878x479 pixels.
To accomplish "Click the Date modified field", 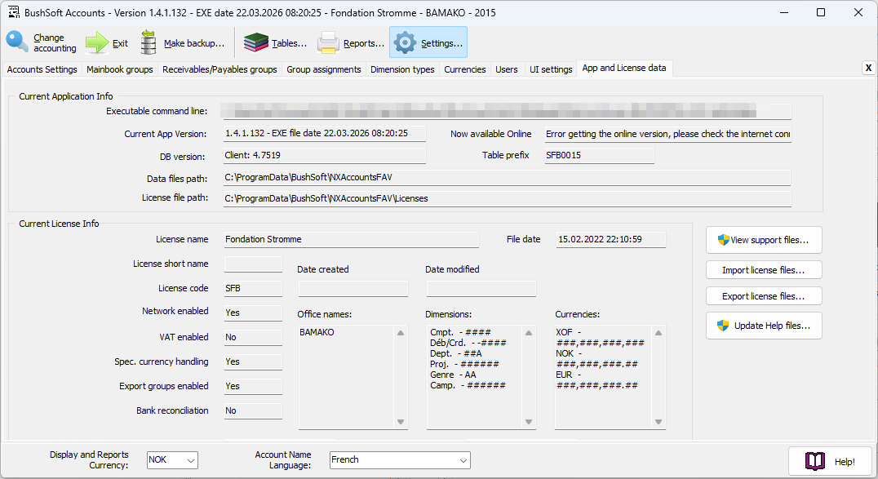I will 481,289.
